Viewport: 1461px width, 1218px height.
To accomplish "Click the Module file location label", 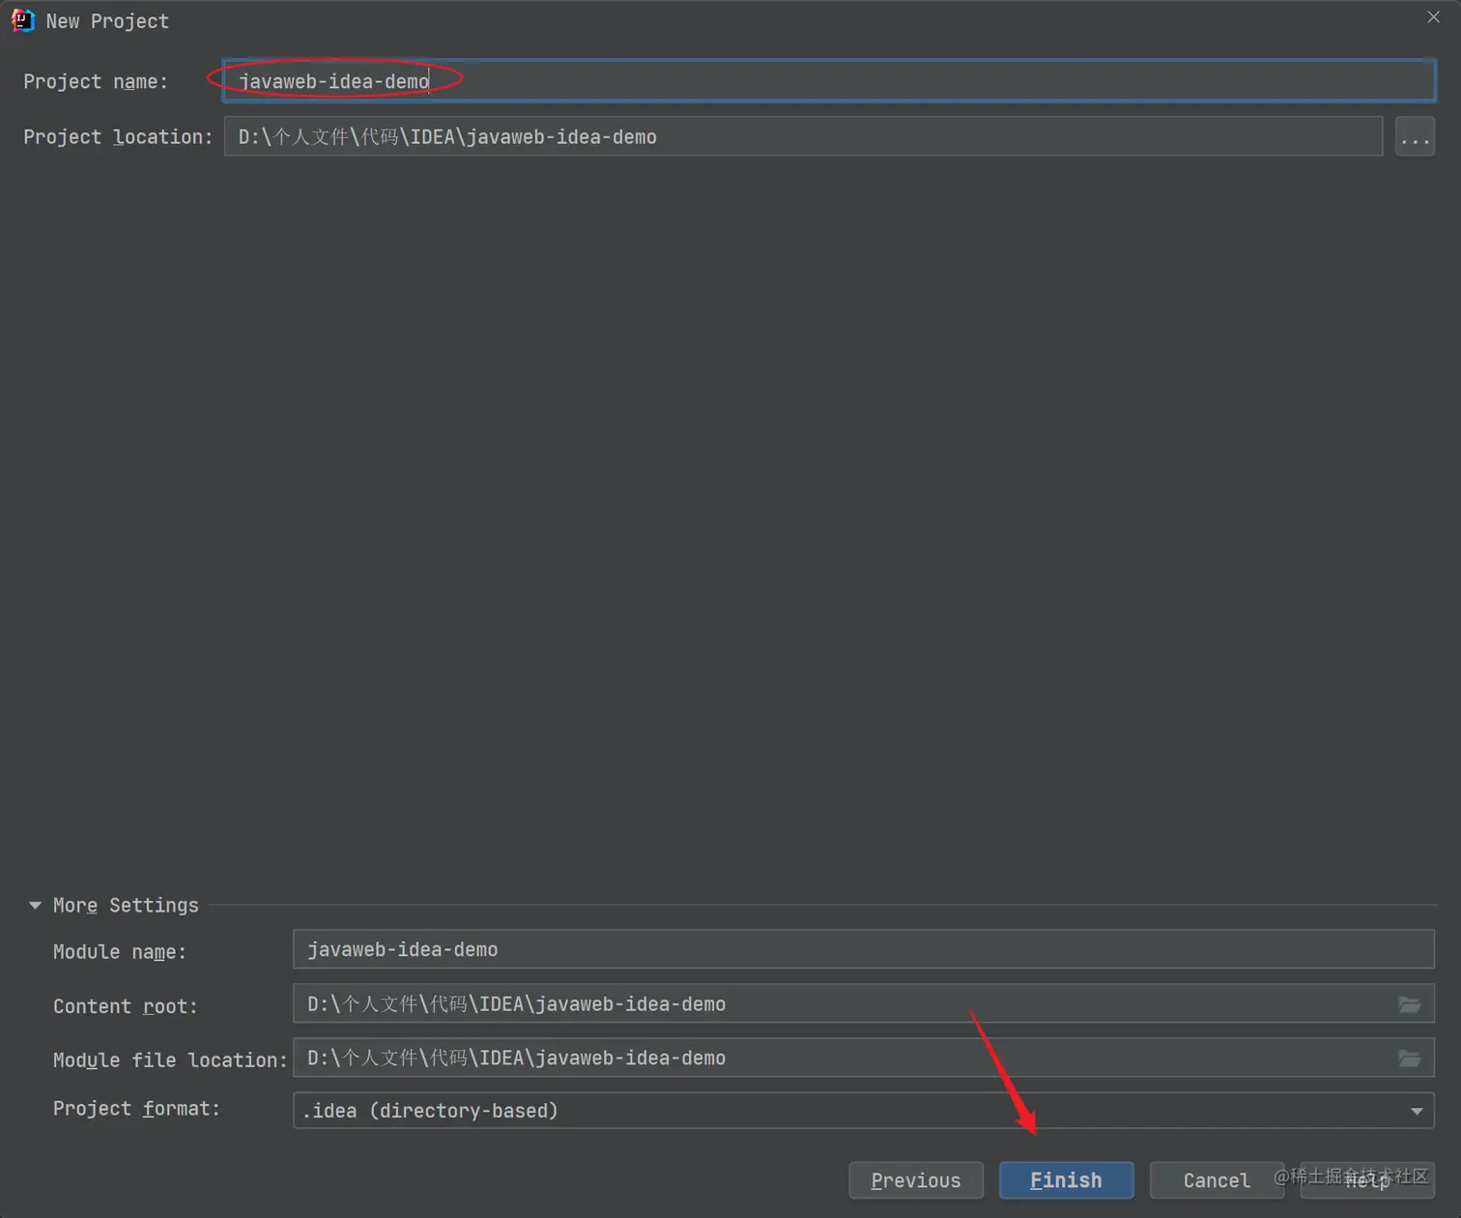I will pos(170,1060).
